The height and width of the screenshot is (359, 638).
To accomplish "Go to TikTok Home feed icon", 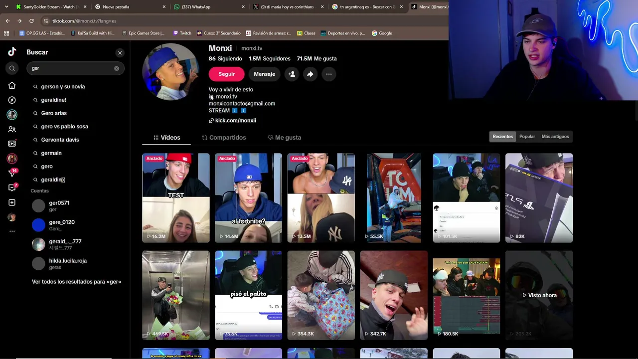I will [12, 86].
